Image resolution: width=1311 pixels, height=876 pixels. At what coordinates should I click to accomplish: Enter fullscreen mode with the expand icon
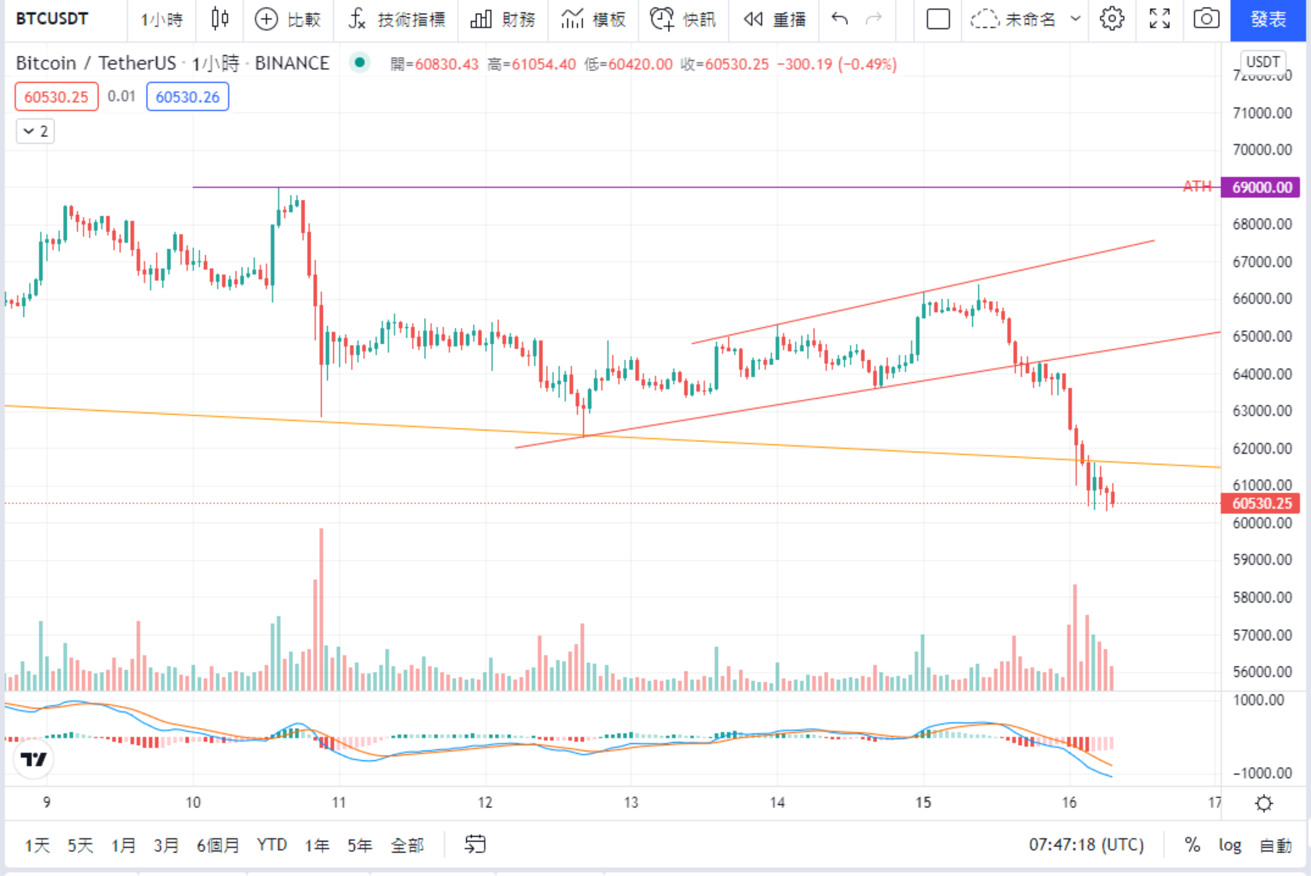(1159, 19)
